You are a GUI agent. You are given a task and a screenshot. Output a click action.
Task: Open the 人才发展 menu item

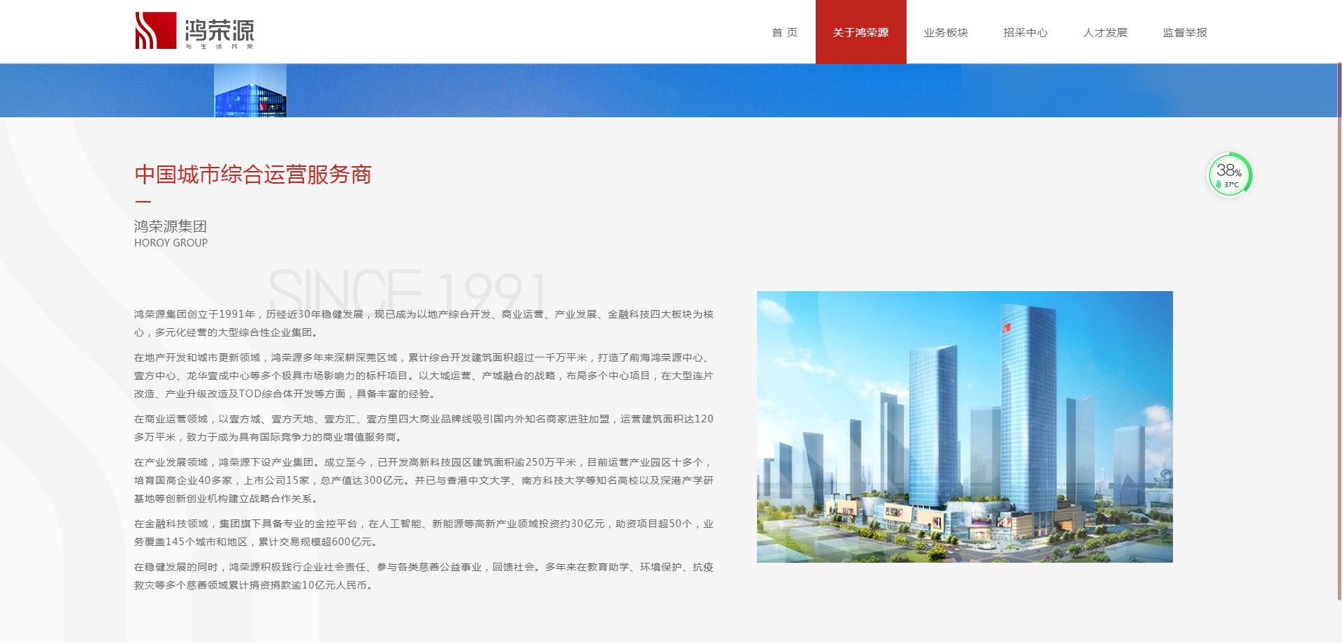(1105, 32)
